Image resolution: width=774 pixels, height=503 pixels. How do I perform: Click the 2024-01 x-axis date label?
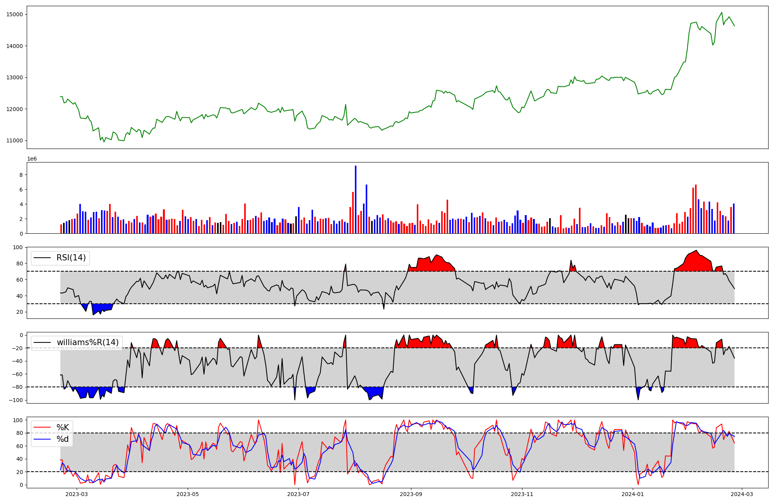pyautogui.click(x=633, y=494)
